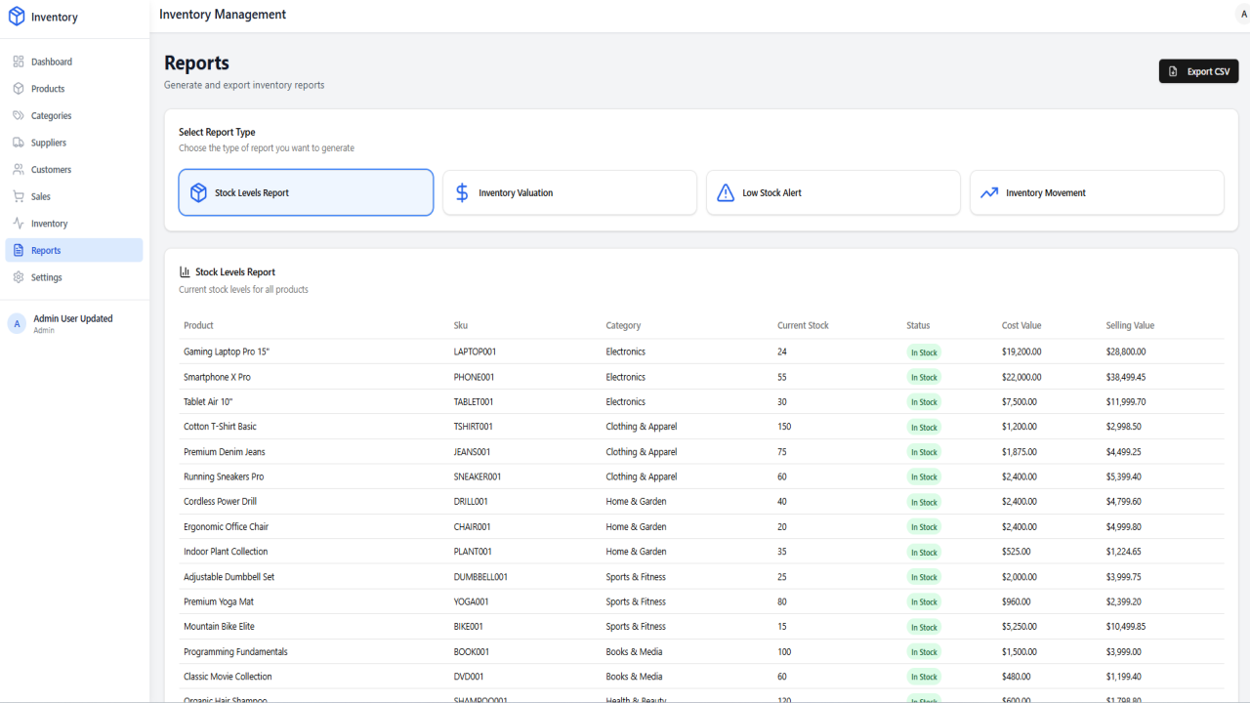Click the Product column header
The width and height of the screenshot is (1250, 703).
coord(198,326)
